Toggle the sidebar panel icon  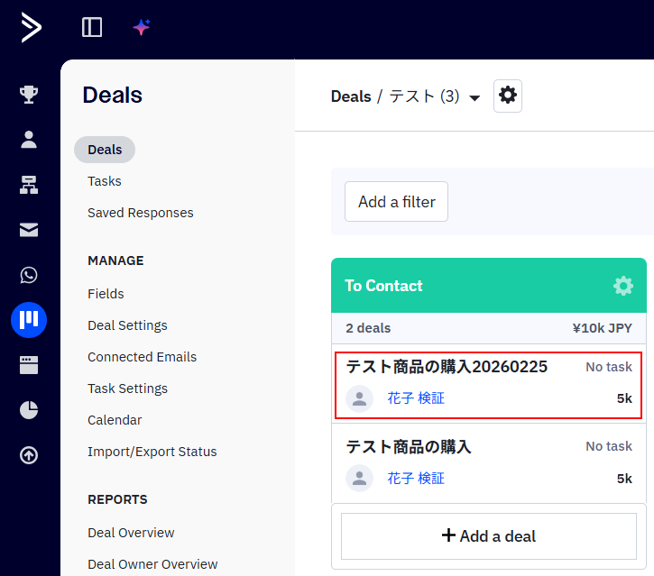tap(92, 27)
